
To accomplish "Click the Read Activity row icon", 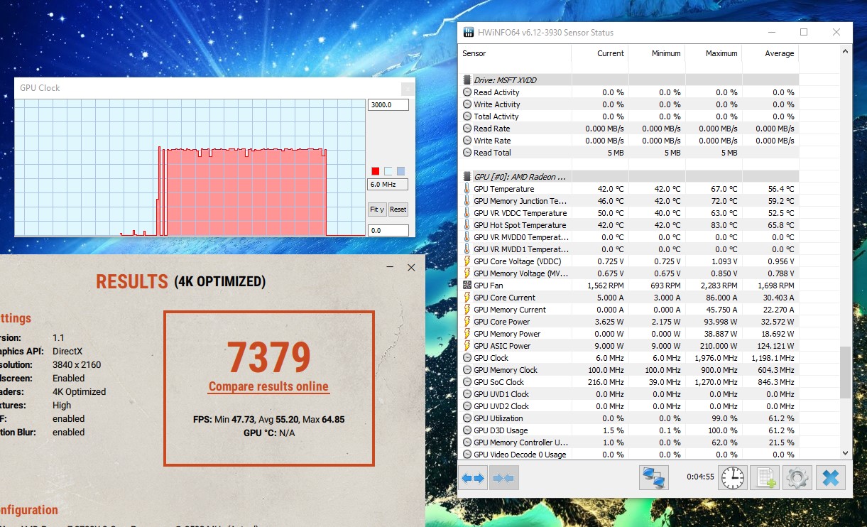I will tap(467, 92).
